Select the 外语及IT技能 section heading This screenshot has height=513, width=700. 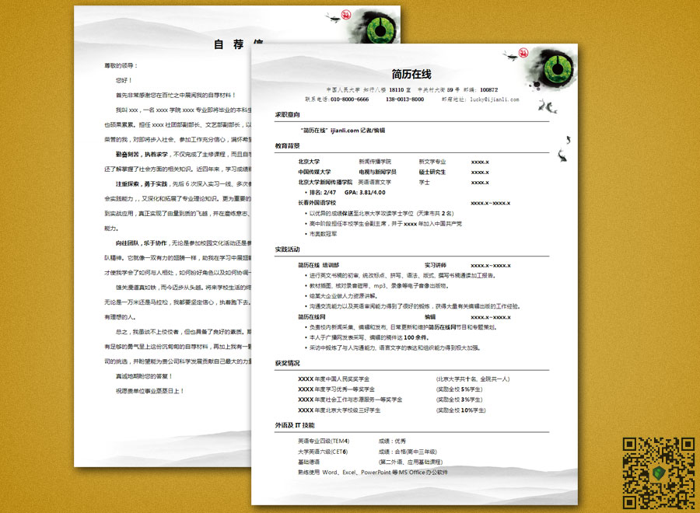tap(294, 424)
